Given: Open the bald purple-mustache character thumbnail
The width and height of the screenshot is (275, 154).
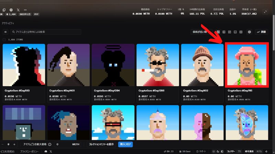Looking at the screenshot, I should pos(158,123).
